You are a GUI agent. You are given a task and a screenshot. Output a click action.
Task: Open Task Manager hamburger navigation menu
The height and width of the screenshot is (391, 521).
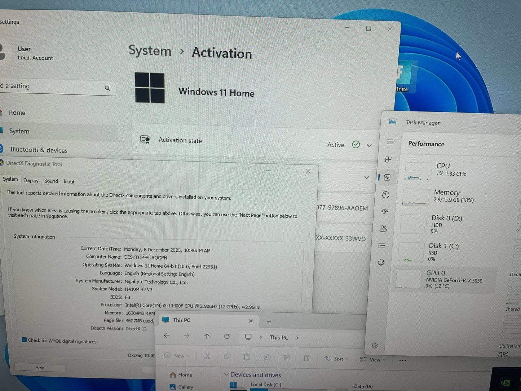point(390,142)
